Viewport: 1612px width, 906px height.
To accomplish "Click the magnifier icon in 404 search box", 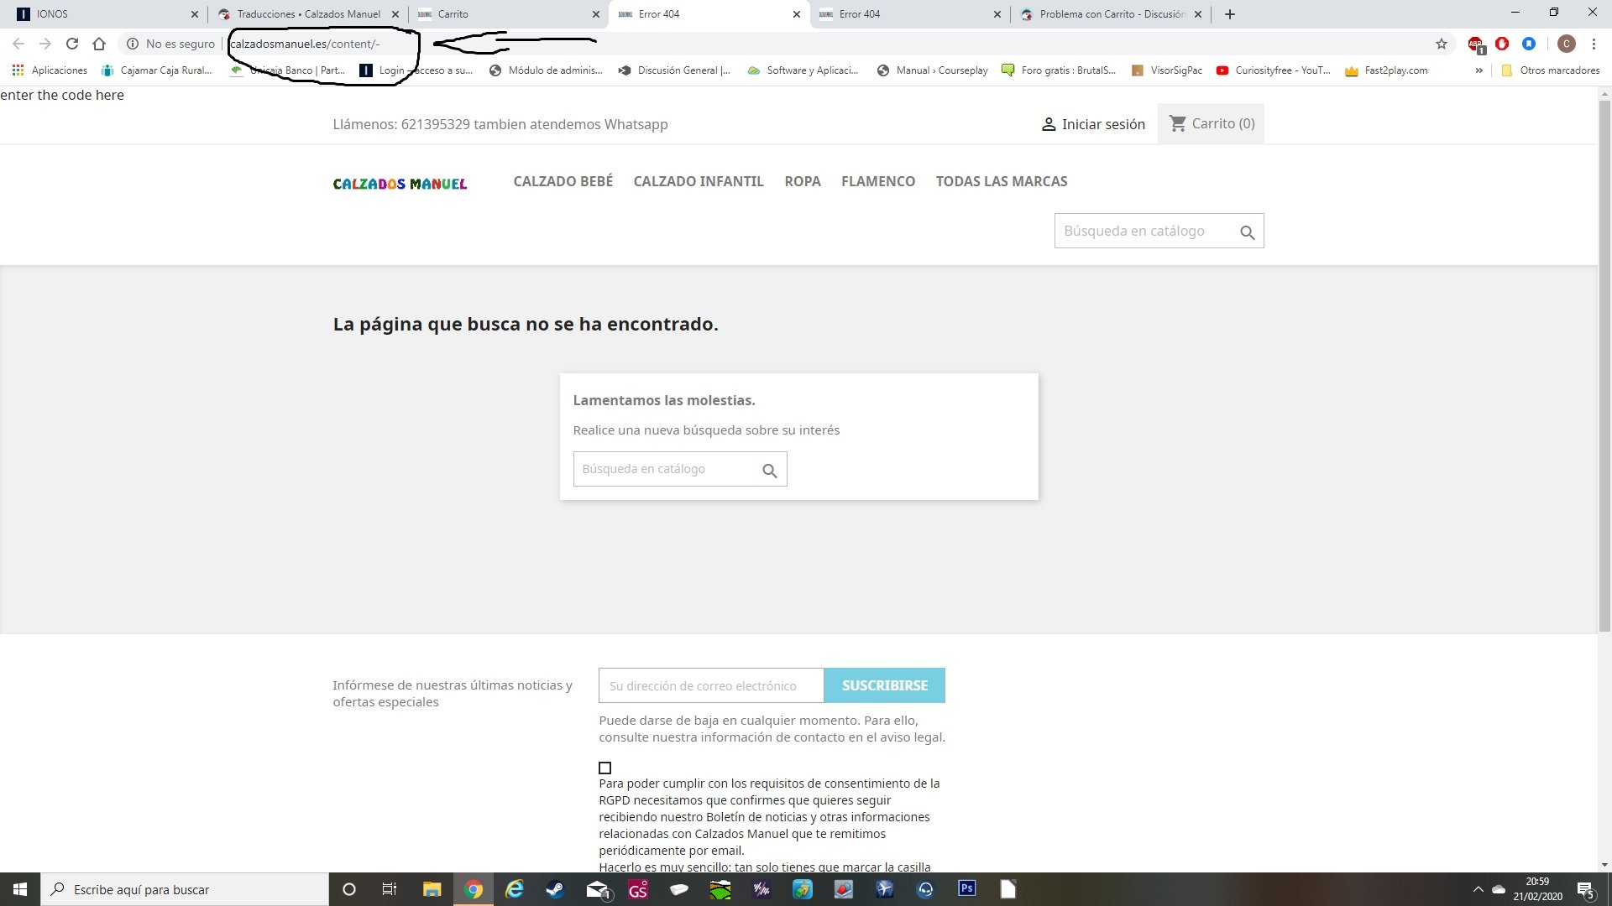I will point(769,471).
